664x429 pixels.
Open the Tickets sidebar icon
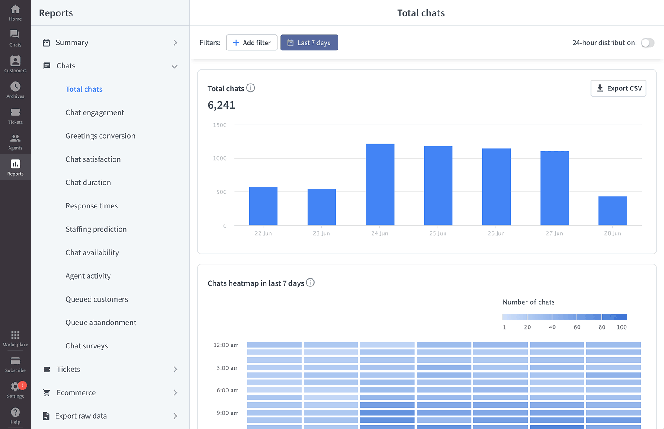pos(15,116)
